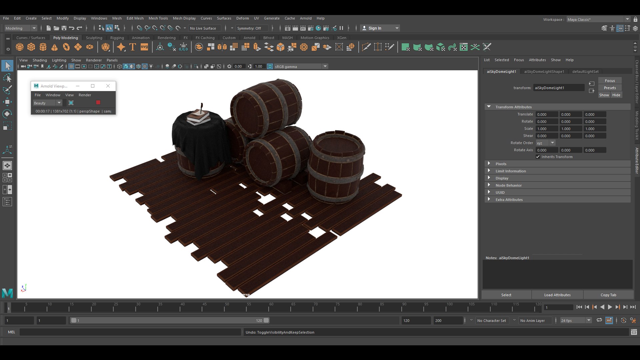The width and height of the screenshot is (640, 360).
Task: Expand the Pivots section
Action: (489, 164)
